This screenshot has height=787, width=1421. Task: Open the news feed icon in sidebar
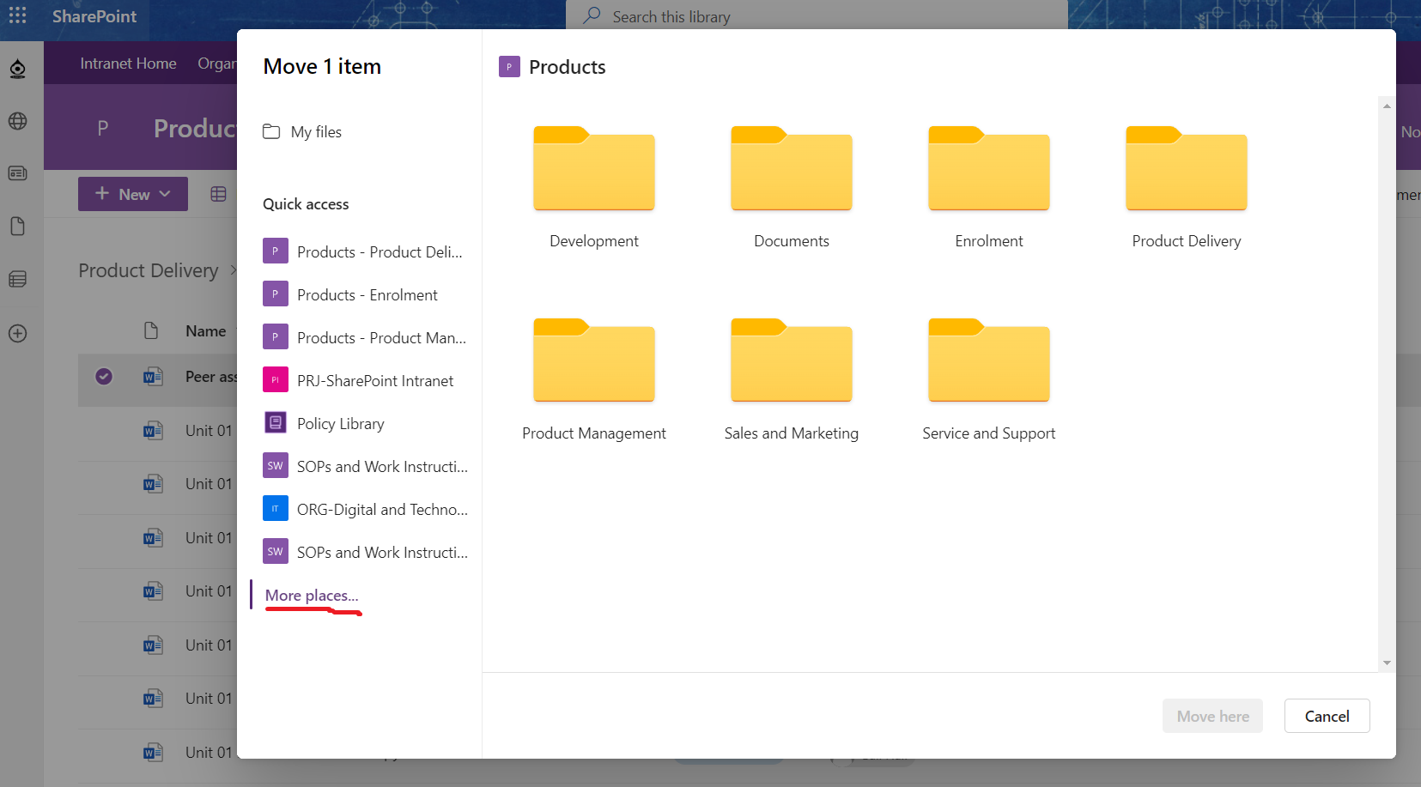[x=17, y=173]
